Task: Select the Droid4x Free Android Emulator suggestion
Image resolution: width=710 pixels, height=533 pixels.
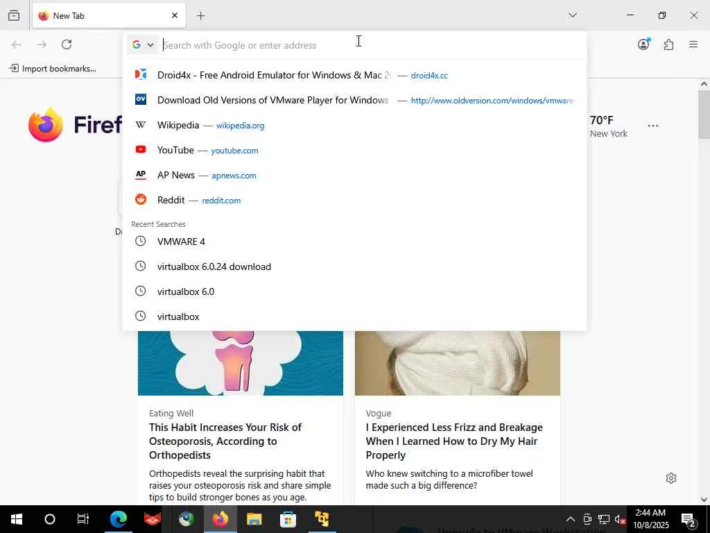Action: [354, 75]
